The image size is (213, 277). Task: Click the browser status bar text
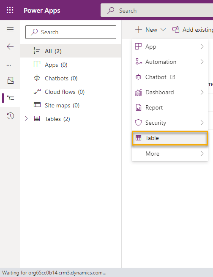[55, 273]
